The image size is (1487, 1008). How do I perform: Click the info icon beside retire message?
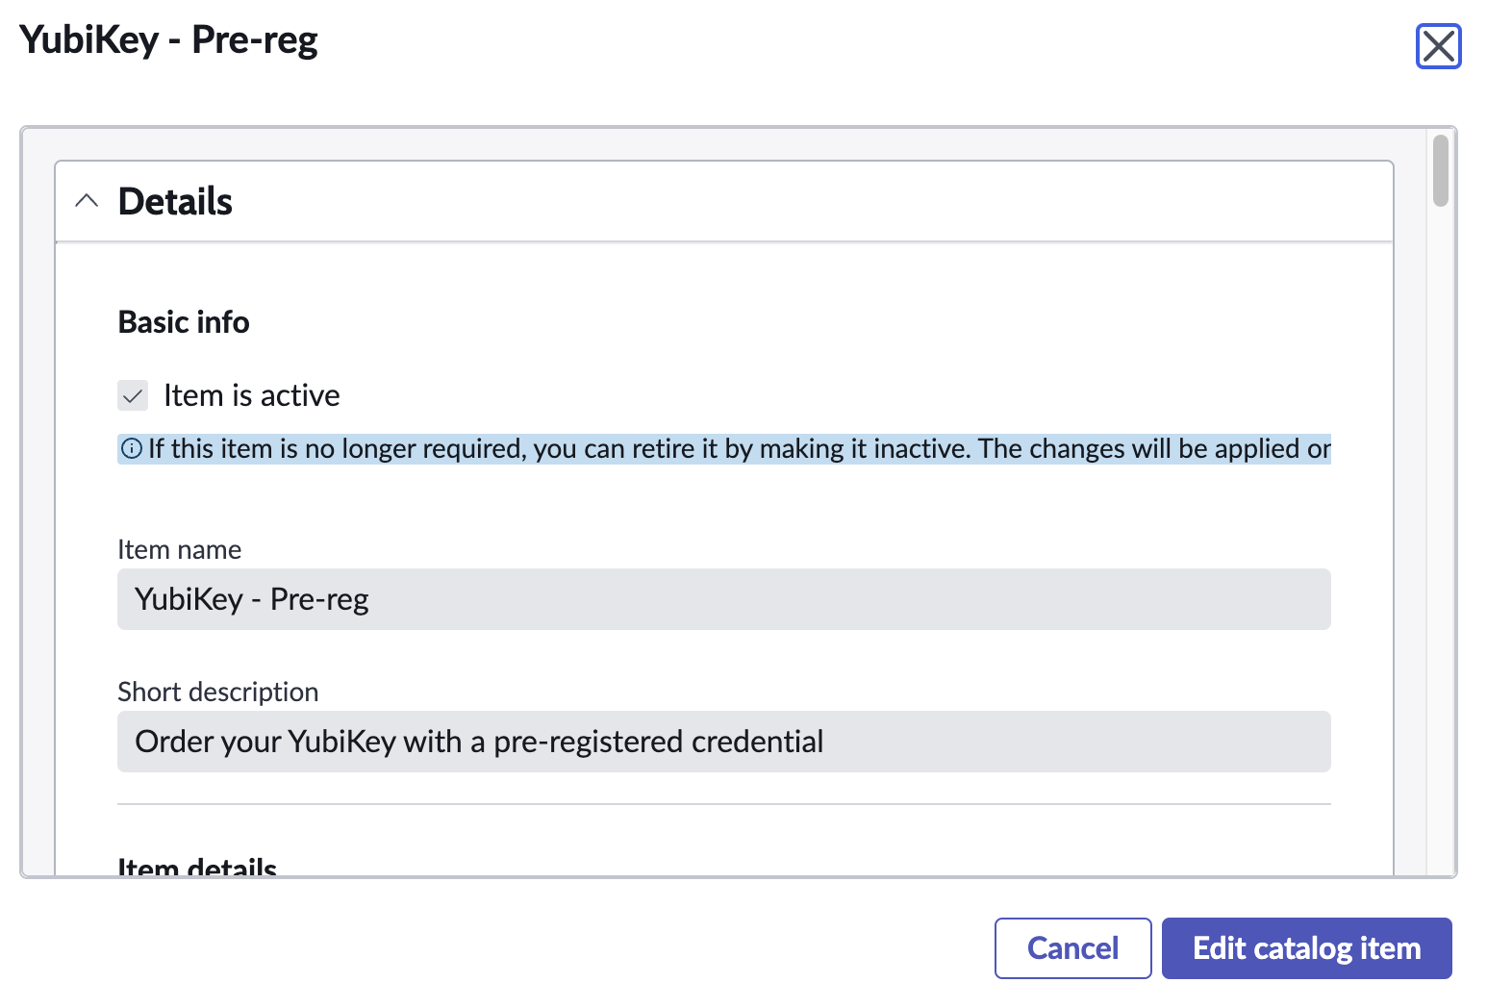(x=131, y=448)
